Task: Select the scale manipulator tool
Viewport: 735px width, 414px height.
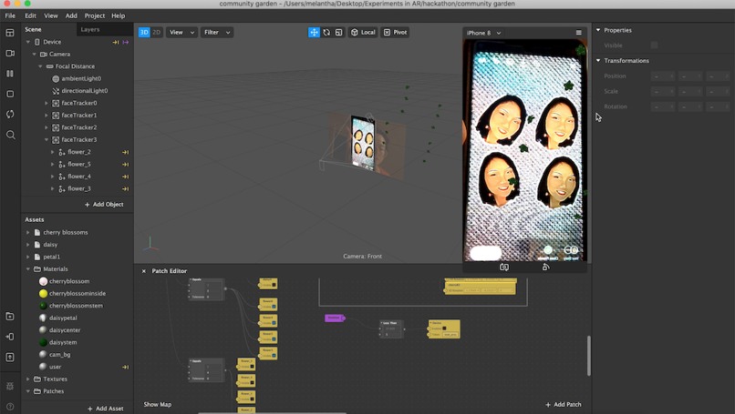Action: (x=338, y=32)
